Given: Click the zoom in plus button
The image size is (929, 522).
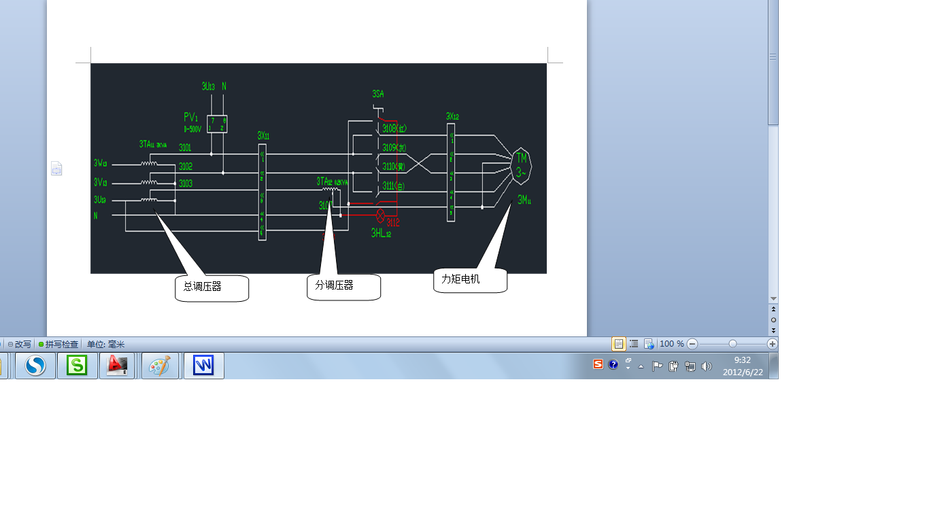Looking at the screenshot, I should [x=773, y=344].
